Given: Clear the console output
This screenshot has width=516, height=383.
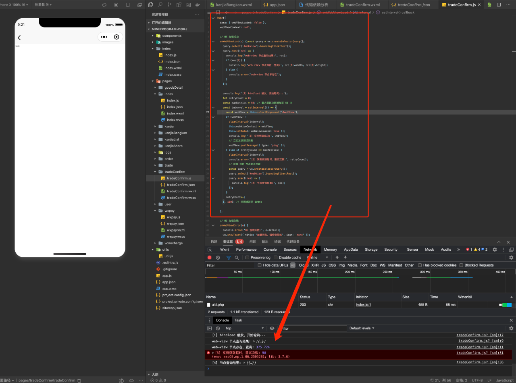Looking at the screenshot, I should (218, 328).
